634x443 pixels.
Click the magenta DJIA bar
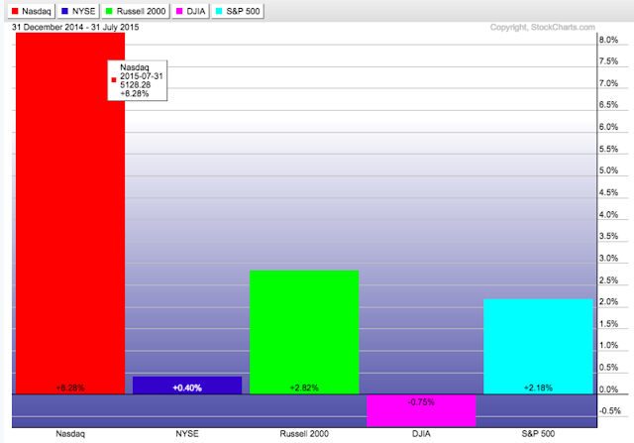pos(421,410)
